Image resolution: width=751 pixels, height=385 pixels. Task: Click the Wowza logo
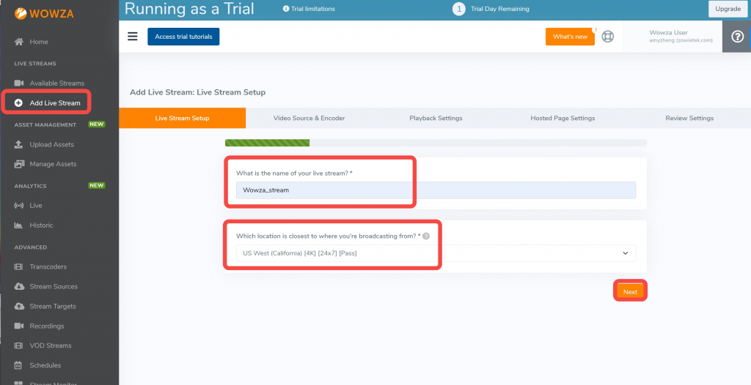(43, 13)
